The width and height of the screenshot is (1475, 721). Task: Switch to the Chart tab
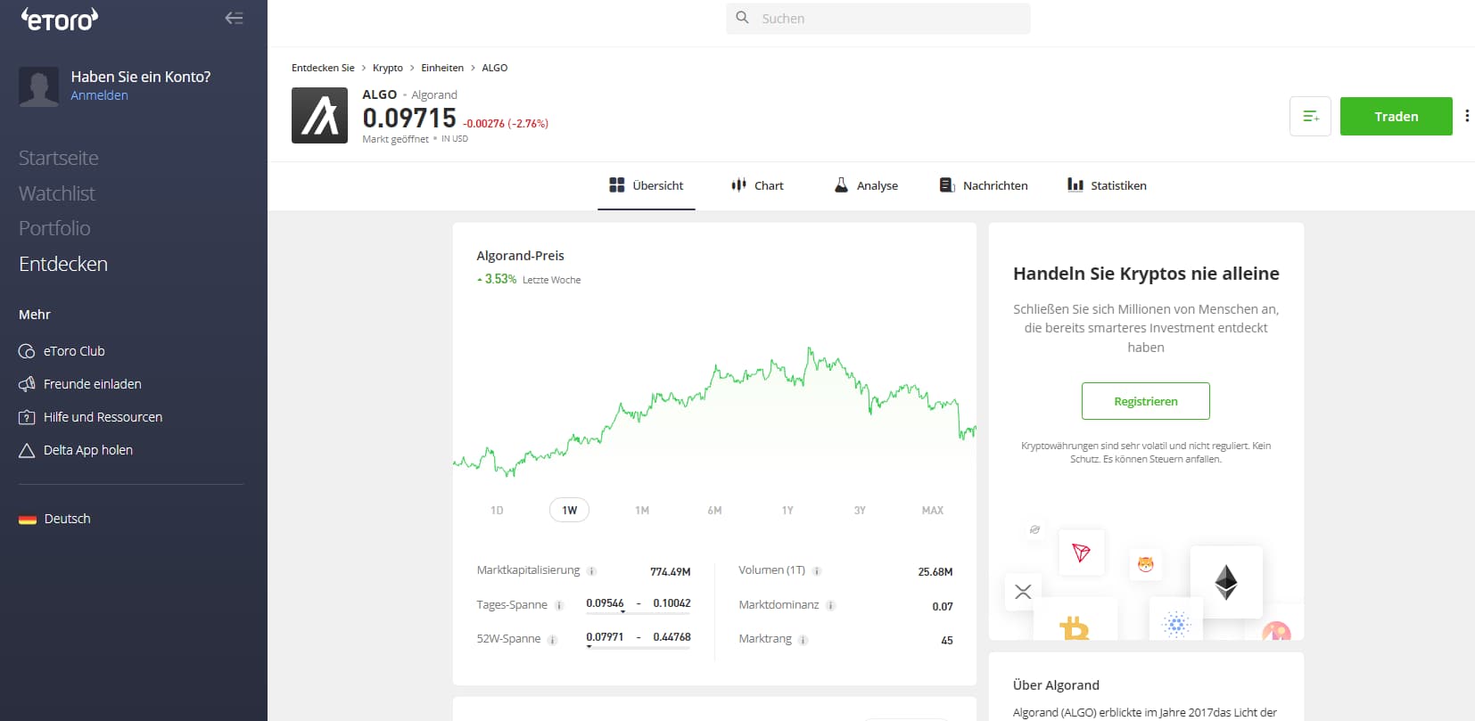[x=757, y=185]
